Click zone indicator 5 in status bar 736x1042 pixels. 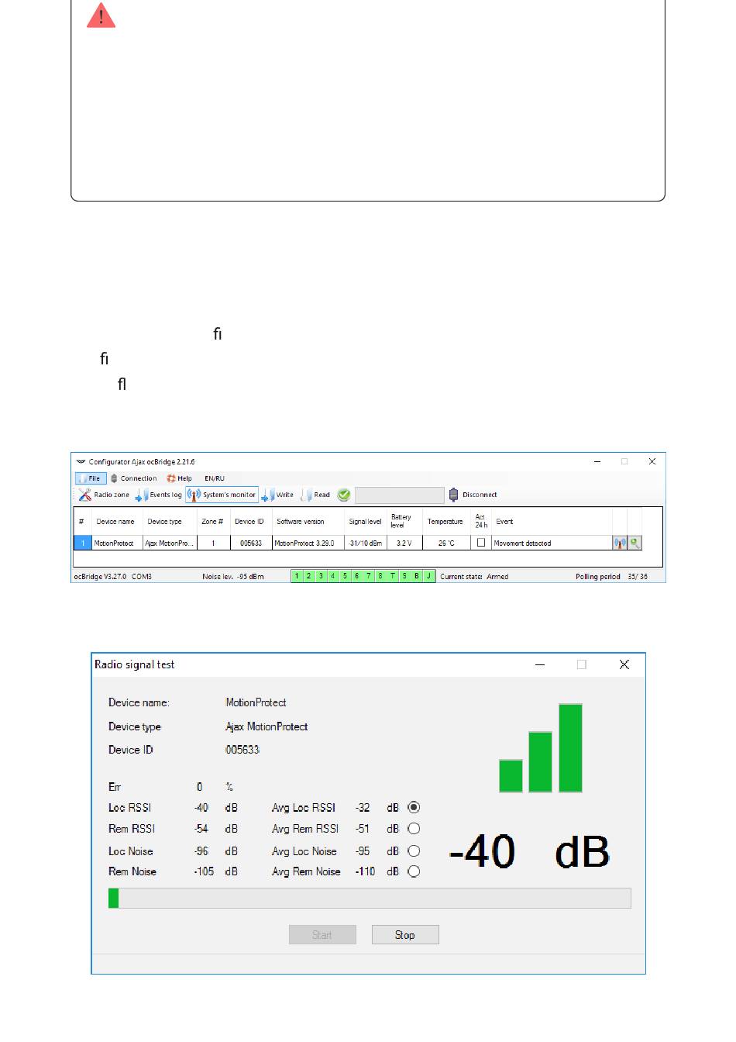(345, 576)
